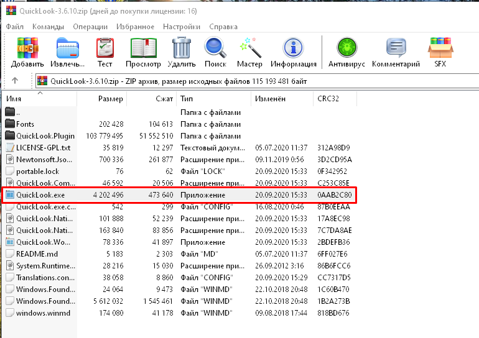
Task: Select the QuickLook.exe application icon
Action: coord(10,194)
